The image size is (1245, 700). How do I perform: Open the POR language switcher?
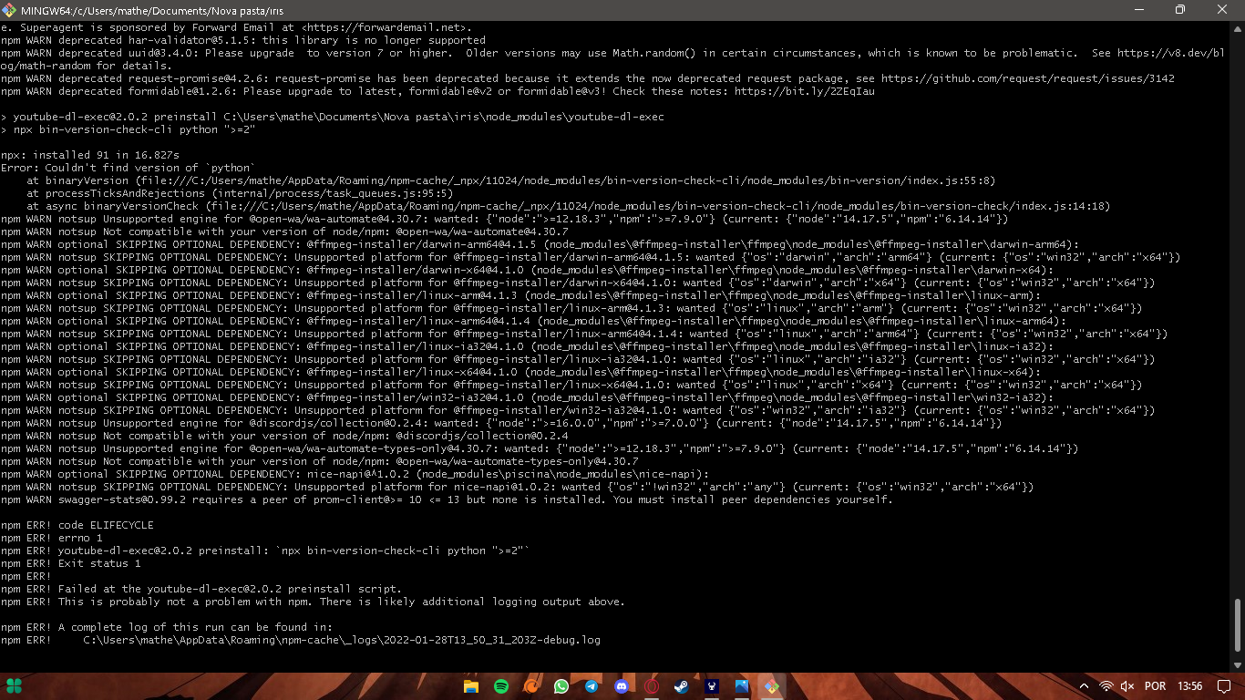pyautogui.click(x=1156, y=685)
